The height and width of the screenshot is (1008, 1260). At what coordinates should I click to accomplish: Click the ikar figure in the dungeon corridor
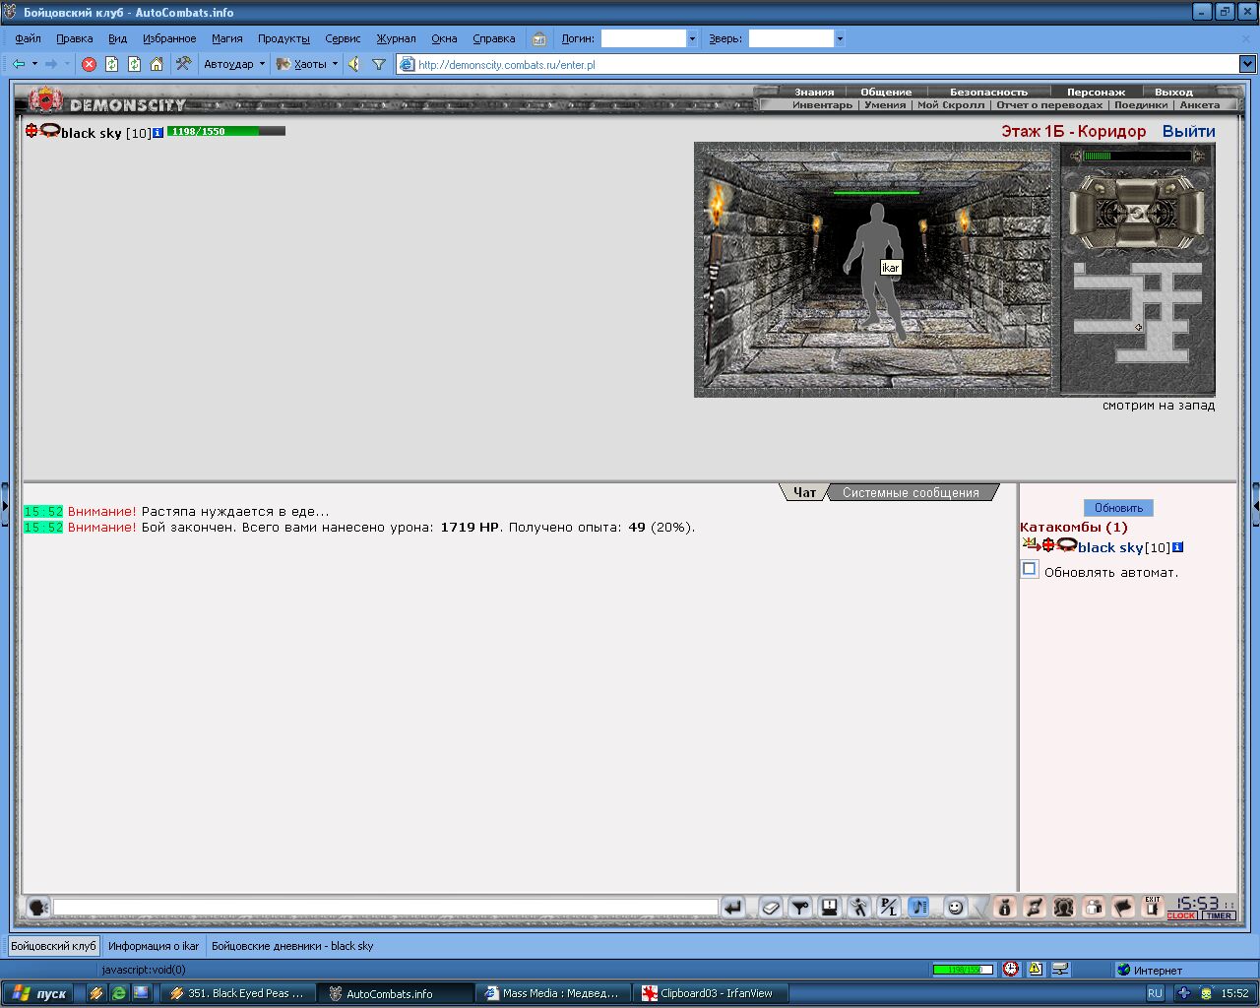tap(874, 271)
